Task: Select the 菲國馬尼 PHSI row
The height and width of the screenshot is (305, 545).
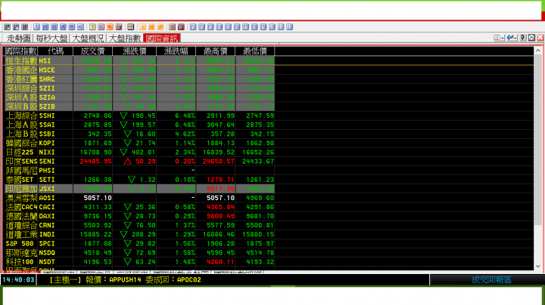Action: 139,171
